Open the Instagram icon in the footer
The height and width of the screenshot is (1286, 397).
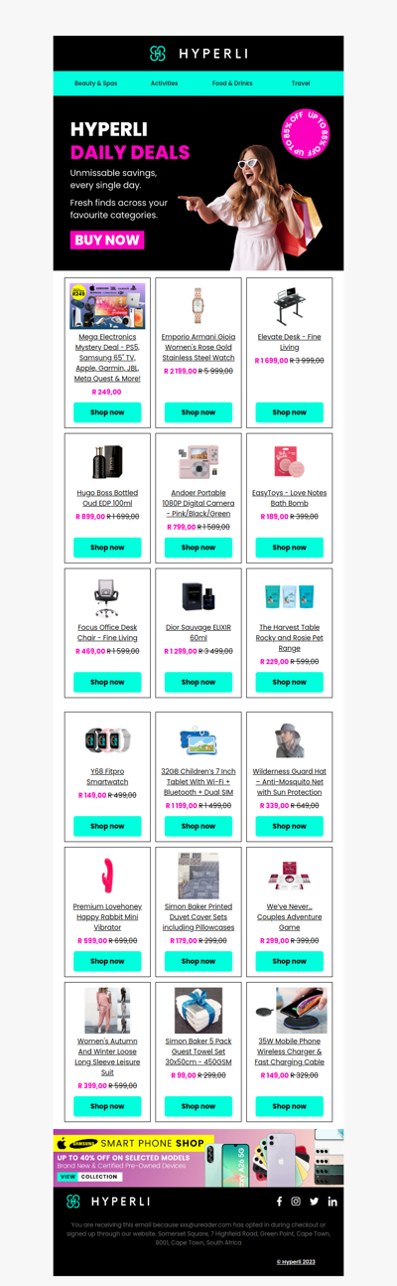[296, 1202]
